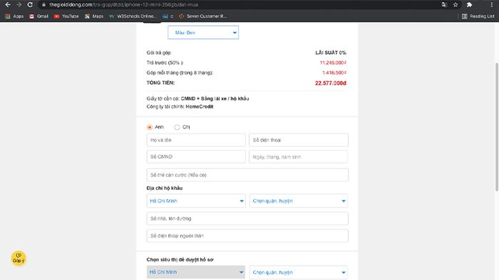Click the Họ và tên input field
Viewport: 499px width, 280px height.
click(196, 140)
